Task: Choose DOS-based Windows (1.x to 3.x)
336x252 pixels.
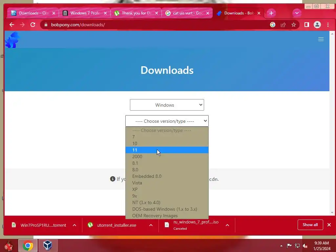Action: click(x=167, y=209)
